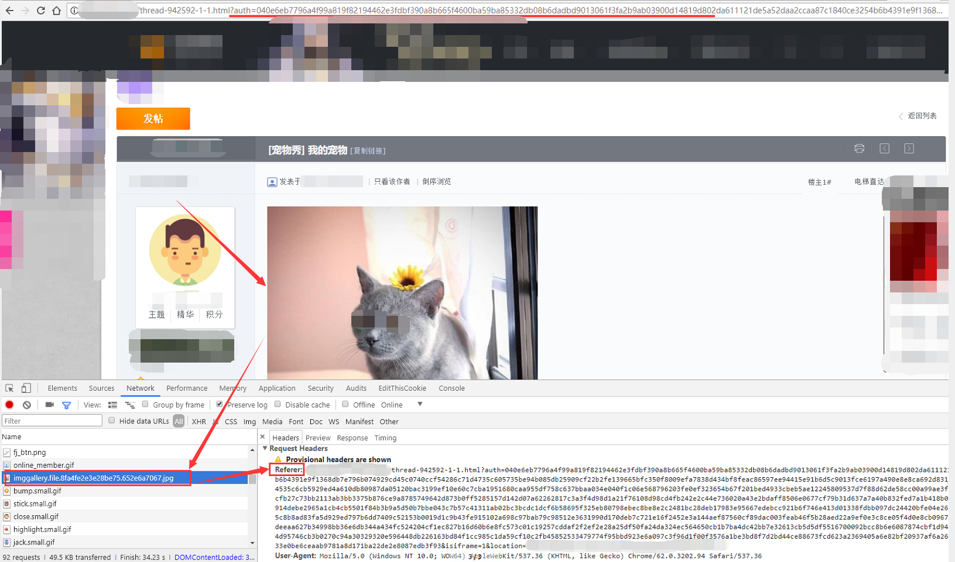Open the Security tab
The image size is (955, 562).
320,388
